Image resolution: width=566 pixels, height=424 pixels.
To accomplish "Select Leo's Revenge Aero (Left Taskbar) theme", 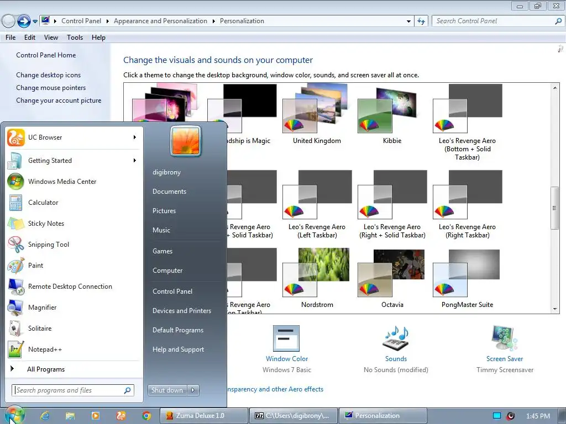I will click(317, 205).
